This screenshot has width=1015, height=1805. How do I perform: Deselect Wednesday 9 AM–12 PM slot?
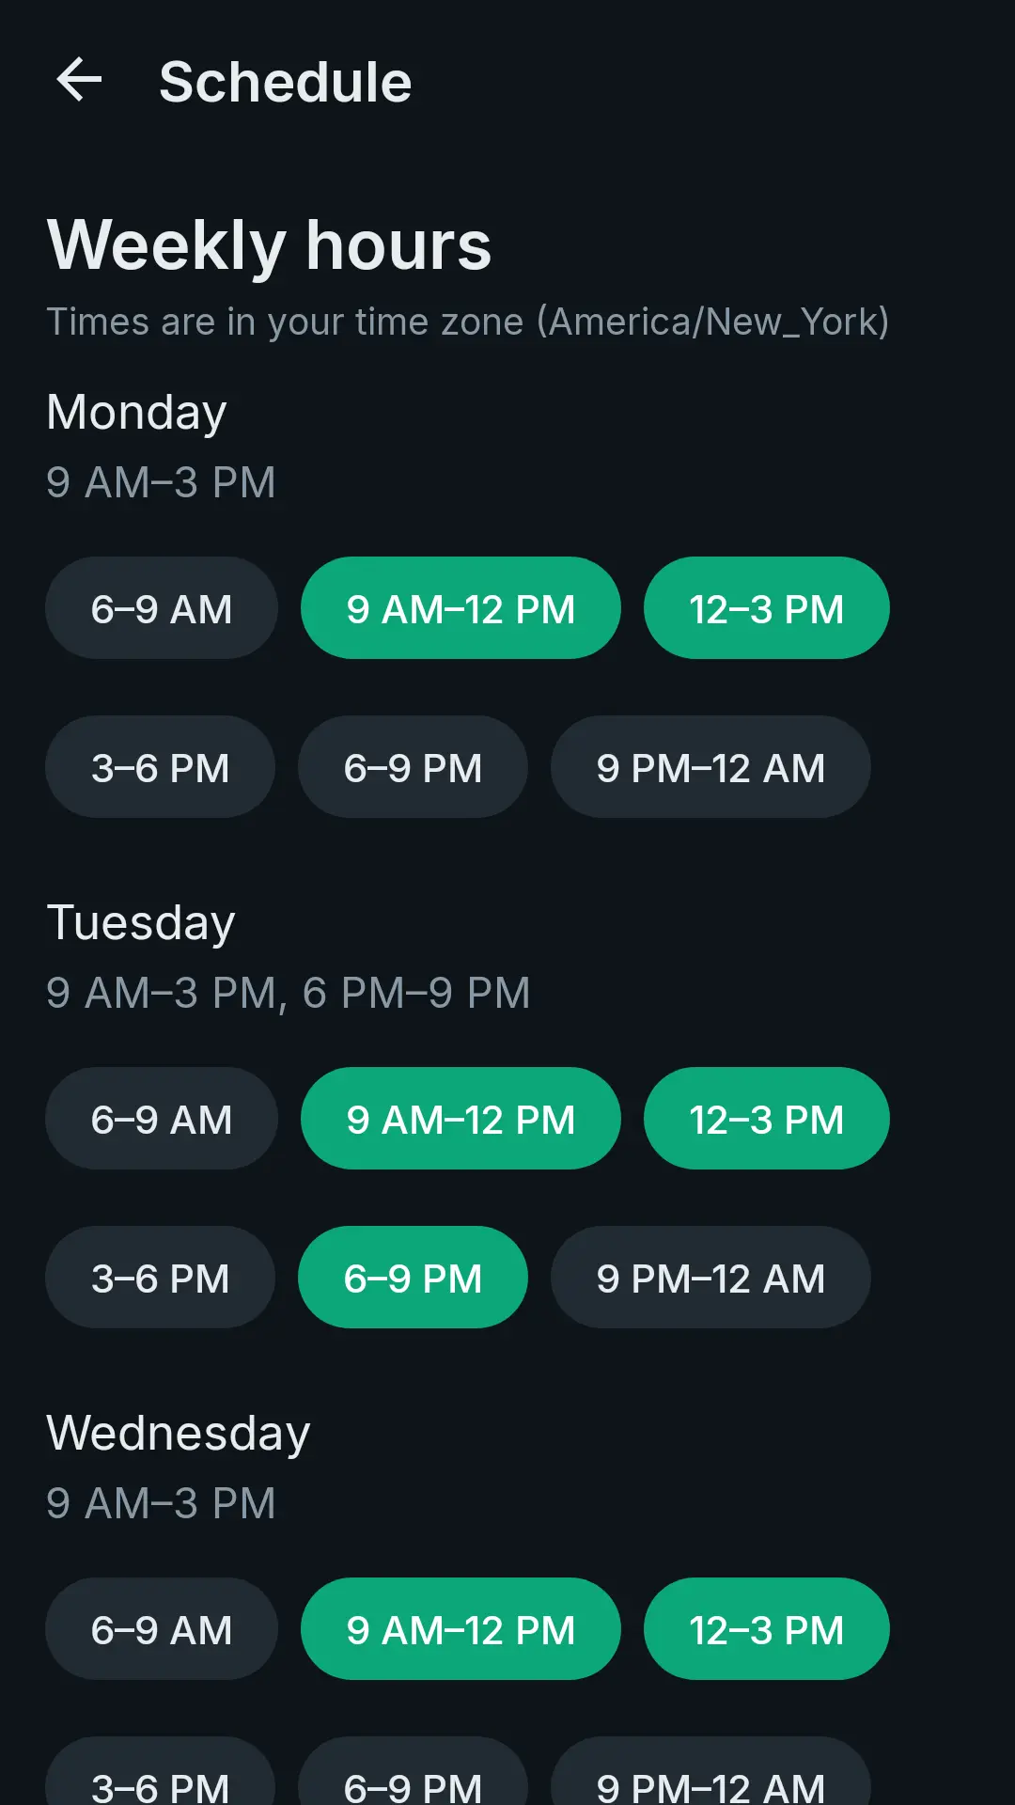tap(461, 1629)
